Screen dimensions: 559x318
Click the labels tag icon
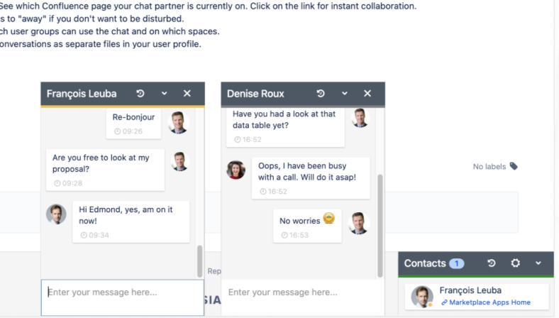[514, 167]
